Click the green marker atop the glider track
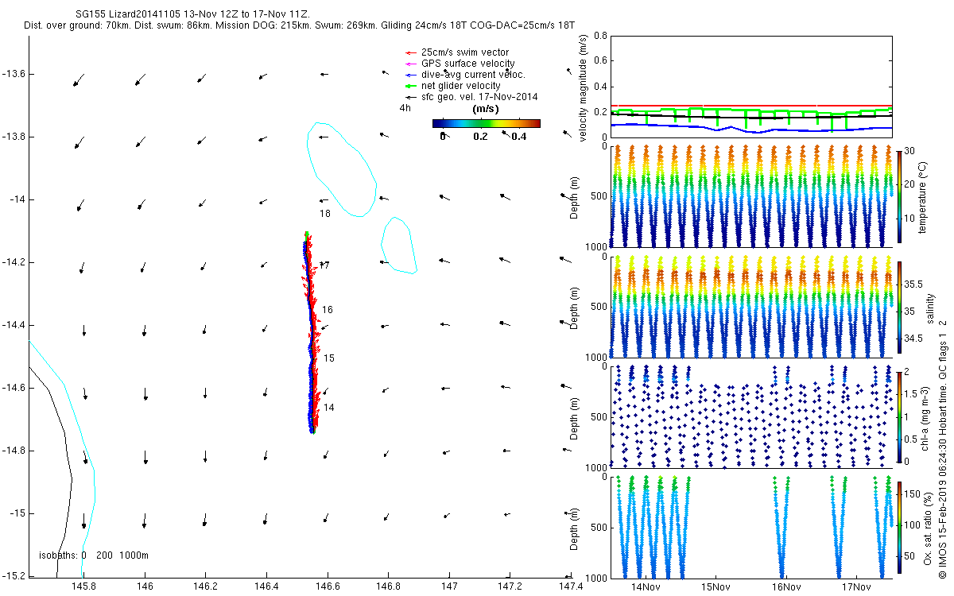954x596 pixels. [x=307, y=234]
